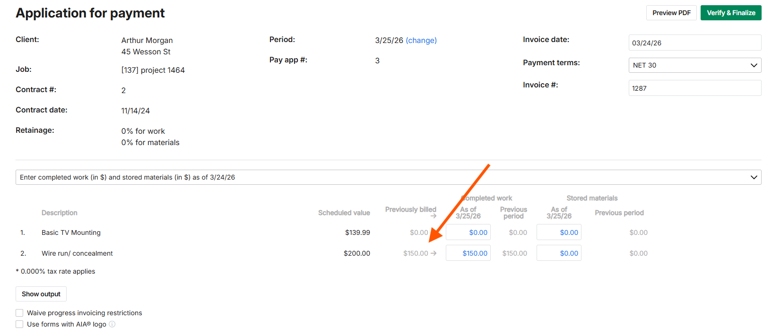The width and height of the screenshot is (772, 336).
Task: Edit completed work $150.00 for Wire run
Action: point(468,253)
